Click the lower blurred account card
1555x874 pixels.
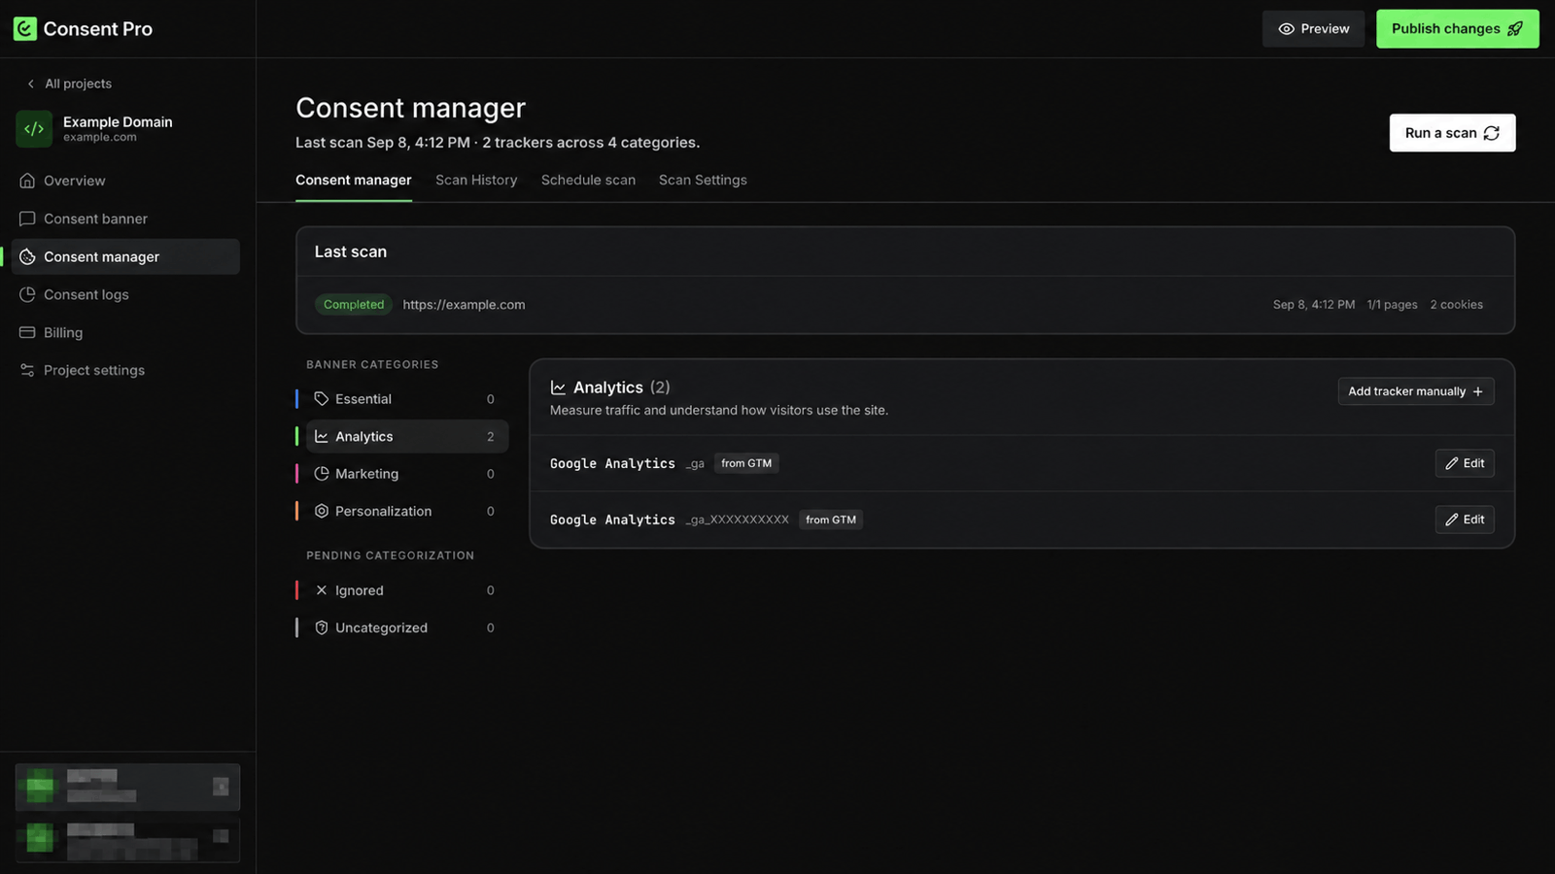click(127, 840)
